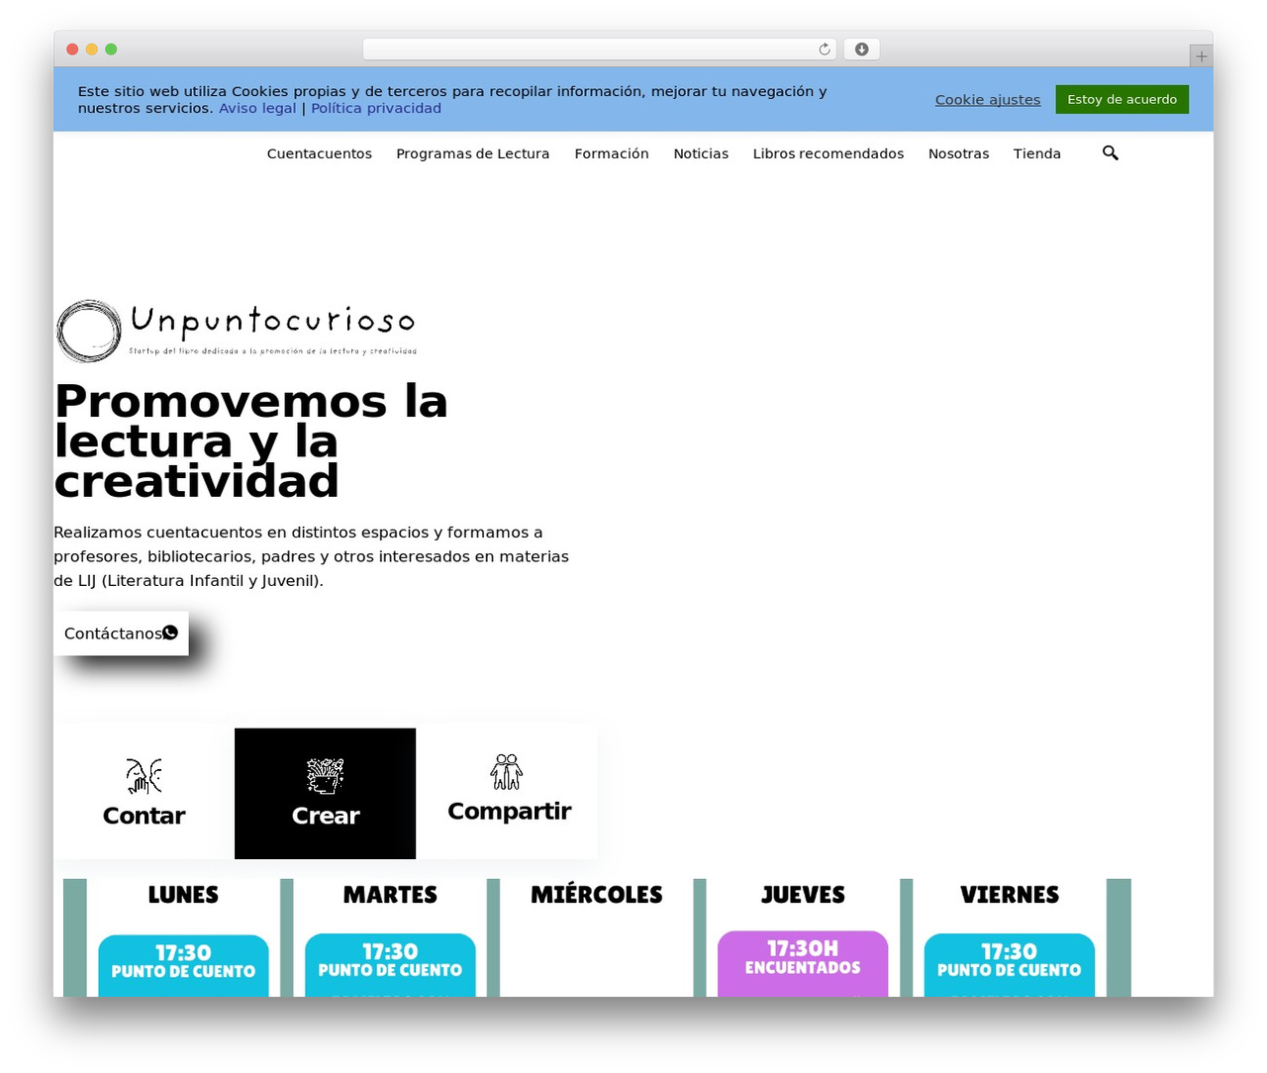Click the VIERNES day heading
Viewport: 1267px width, 1073px height.
pos(1010,895)
